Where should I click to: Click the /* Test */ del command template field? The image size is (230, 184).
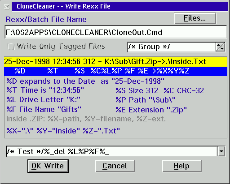[112, 151]
